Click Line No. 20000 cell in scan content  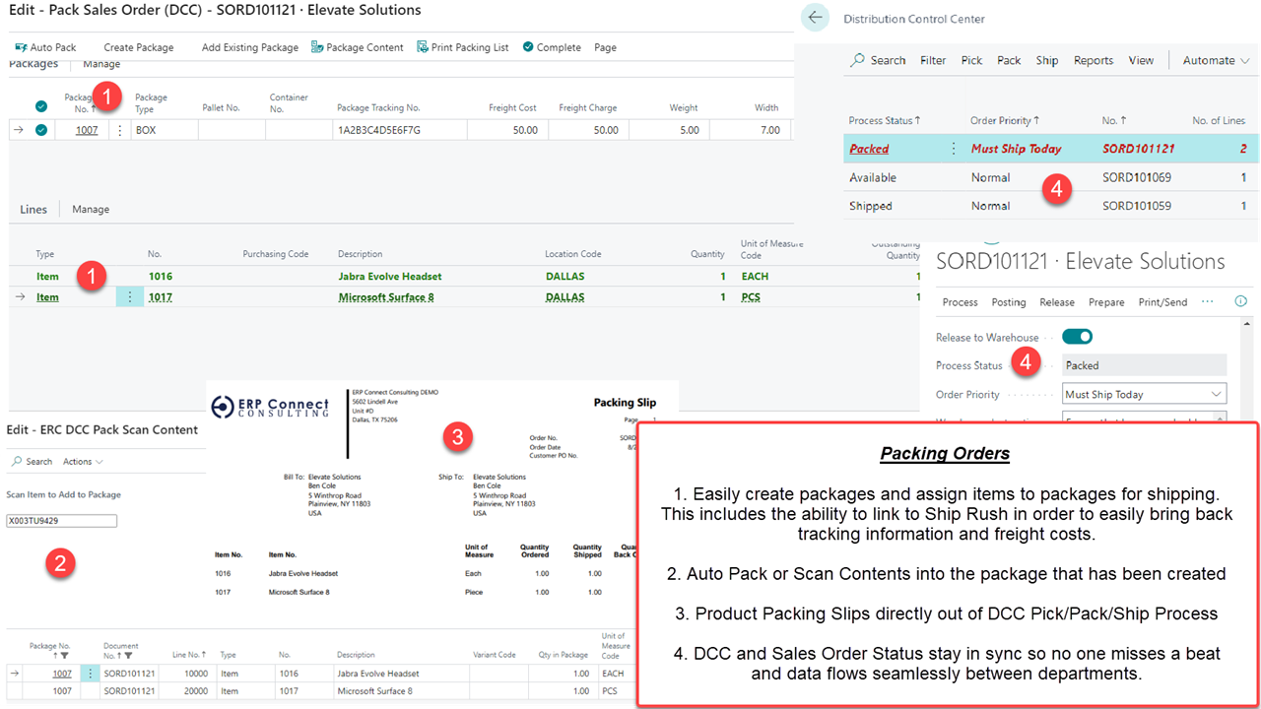(187, 691)
